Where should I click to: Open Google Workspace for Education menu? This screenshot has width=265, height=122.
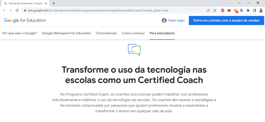(67, 33)
